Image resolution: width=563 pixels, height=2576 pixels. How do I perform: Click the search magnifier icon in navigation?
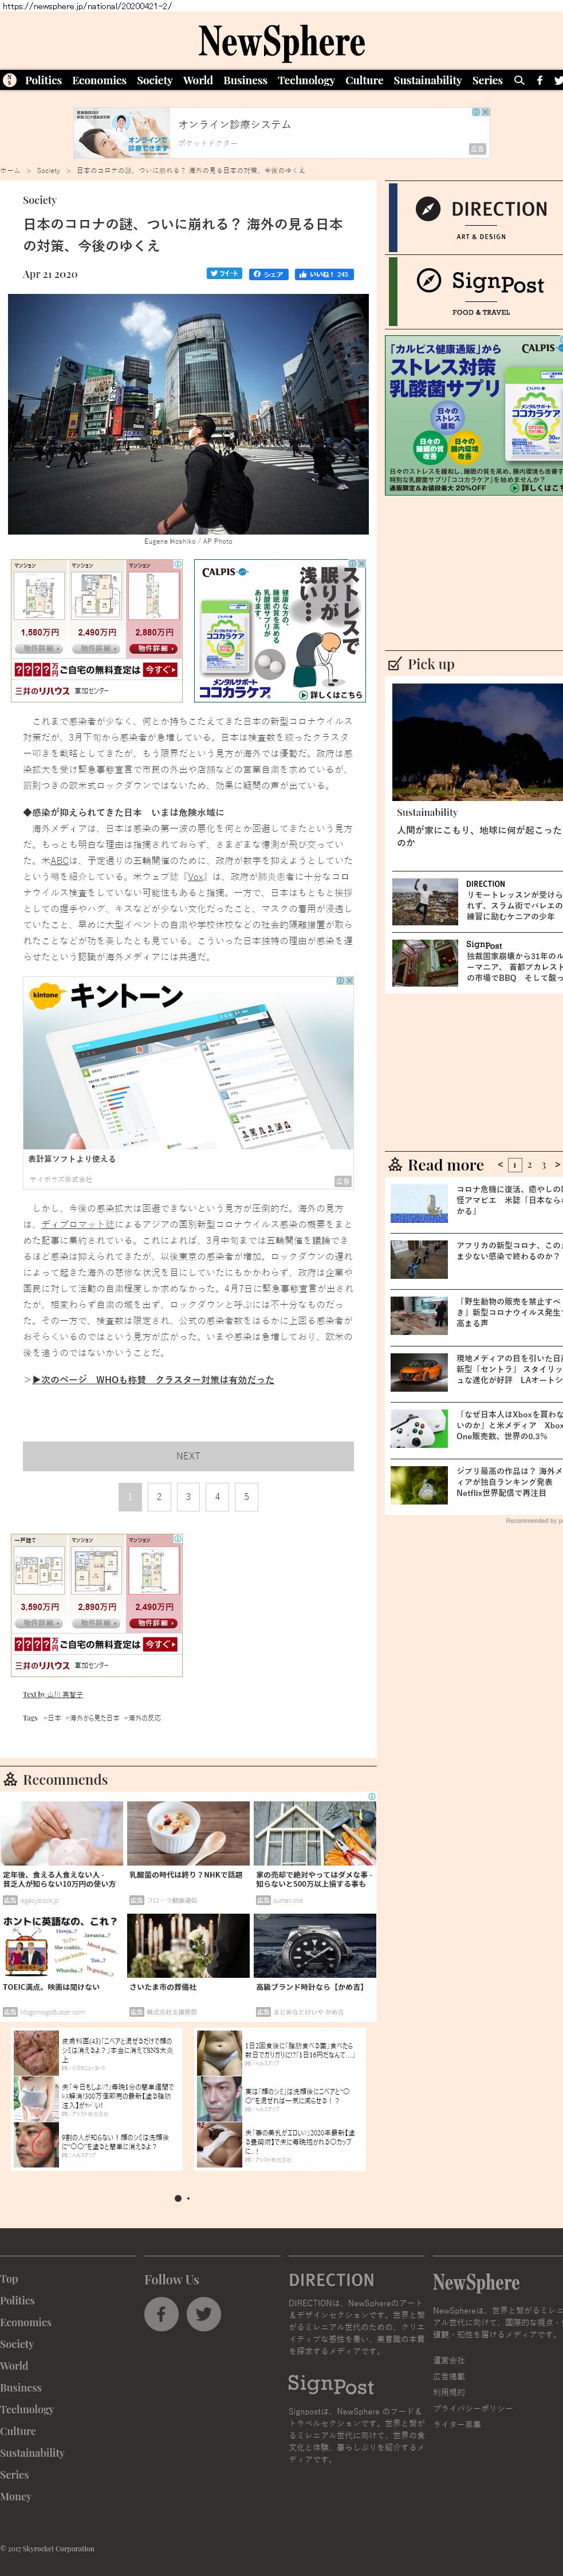519,80
